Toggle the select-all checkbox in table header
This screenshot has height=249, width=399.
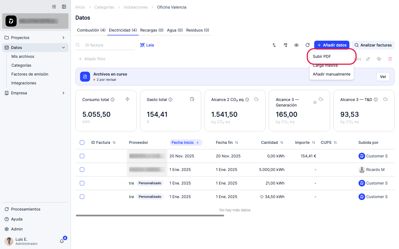(82, 142)
